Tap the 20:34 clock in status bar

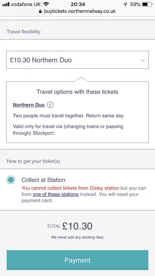[78, 4]
